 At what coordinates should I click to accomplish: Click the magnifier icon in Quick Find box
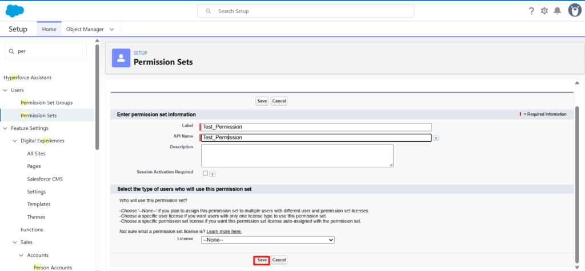coord(11,51)
